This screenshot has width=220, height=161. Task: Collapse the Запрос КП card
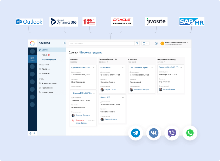tap(123, 97)
